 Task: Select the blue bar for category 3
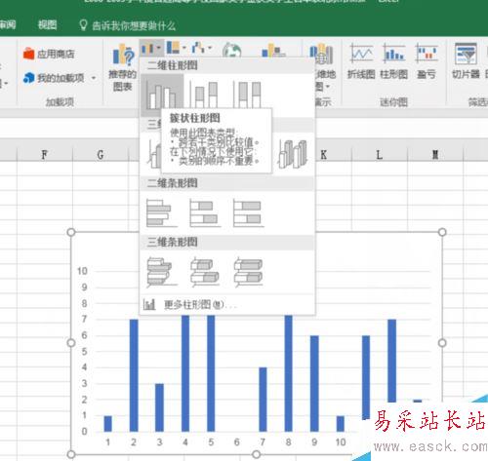pos(159,407)
